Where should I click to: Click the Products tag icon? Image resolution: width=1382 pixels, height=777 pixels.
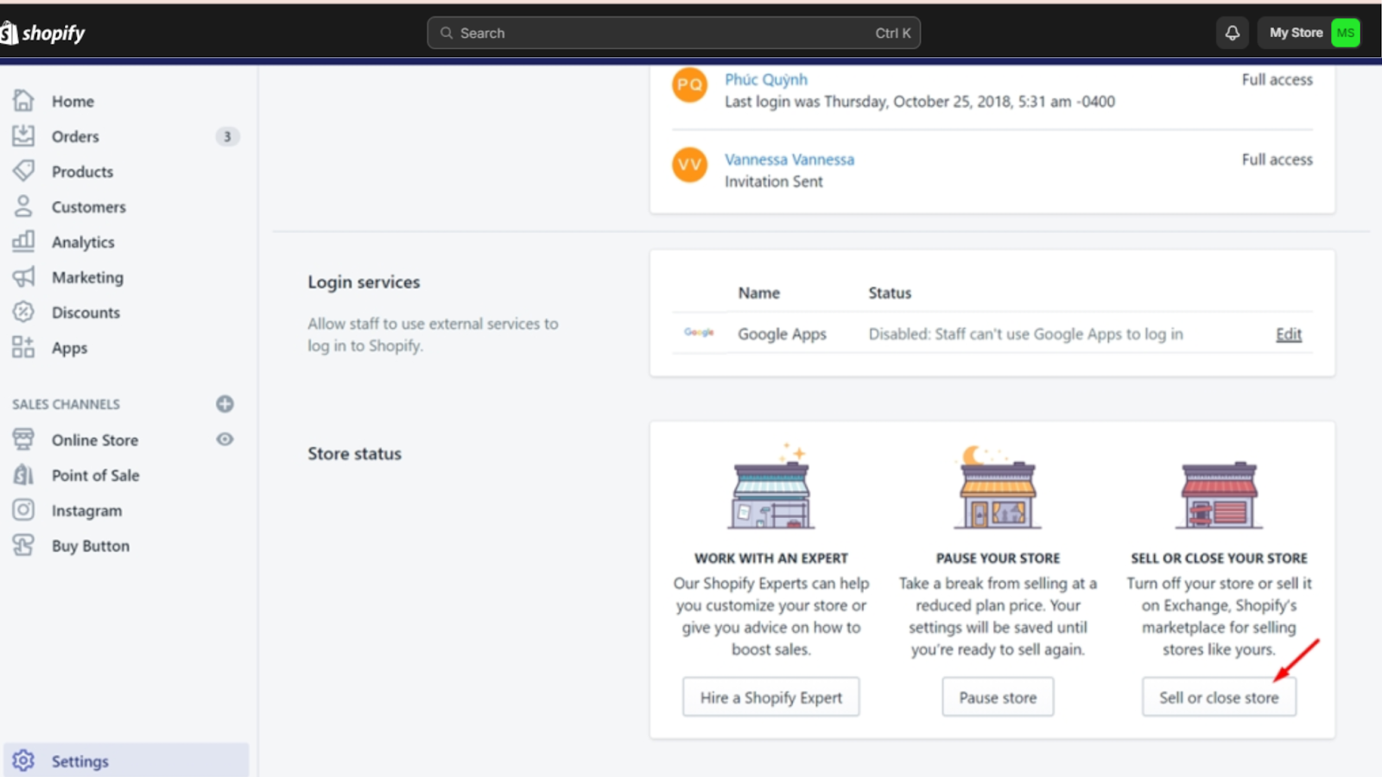pyautogui.click(x=23, y=171)
